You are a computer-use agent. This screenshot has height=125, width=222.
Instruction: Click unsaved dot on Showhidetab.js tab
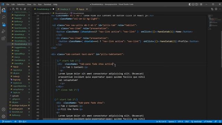[53, 9]
